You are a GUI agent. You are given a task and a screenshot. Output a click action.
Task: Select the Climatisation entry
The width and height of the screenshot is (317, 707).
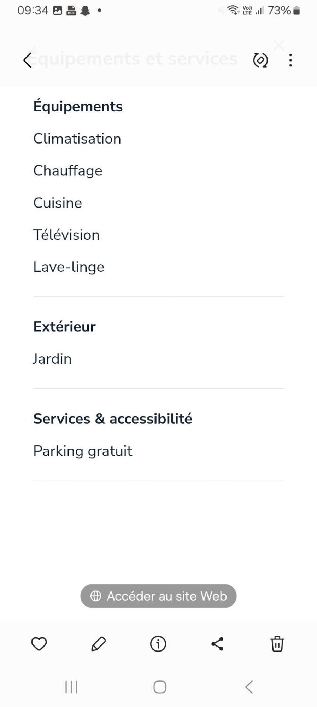pyautogui.click(x=77, y=139)
